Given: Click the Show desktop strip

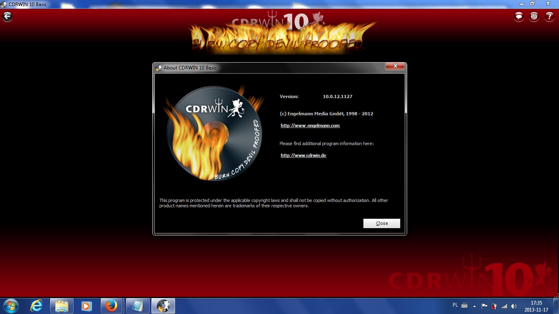Looking at the screenshot, I should coord(556,306).
